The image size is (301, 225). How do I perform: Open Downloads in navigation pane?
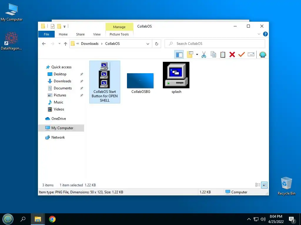click(x=62, y=81)
